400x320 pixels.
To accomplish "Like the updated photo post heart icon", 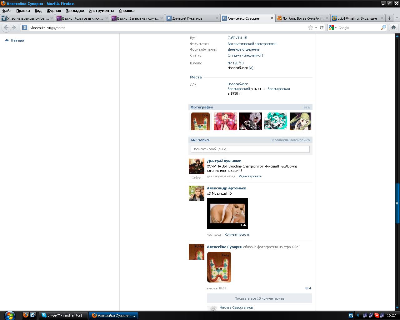I will [307, 288].
